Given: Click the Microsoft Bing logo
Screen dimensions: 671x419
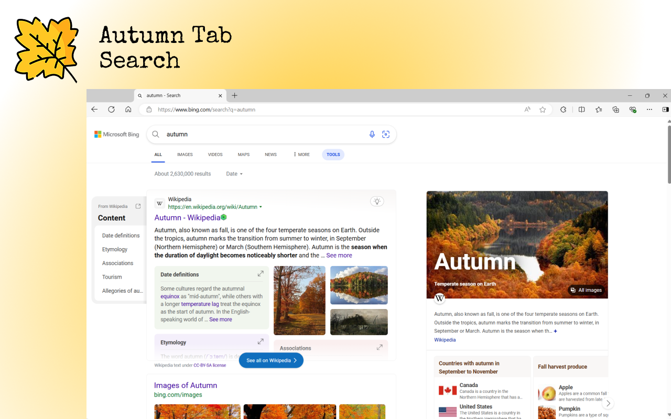Looking at the screenshot, I should point(116,134).
